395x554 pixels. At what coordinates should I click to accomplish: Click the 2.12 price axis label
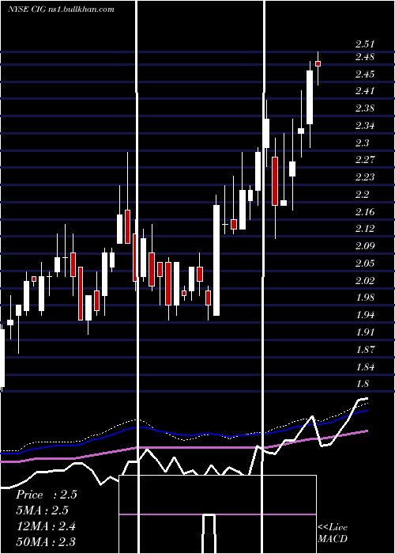(x=365, y=229)
